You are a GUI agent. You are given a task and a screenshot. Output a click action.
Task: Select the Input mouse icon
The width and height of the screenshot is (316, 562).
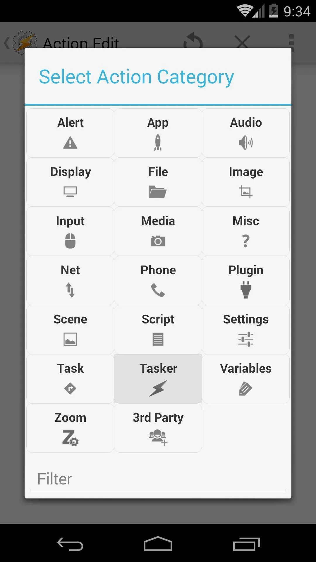70,241
